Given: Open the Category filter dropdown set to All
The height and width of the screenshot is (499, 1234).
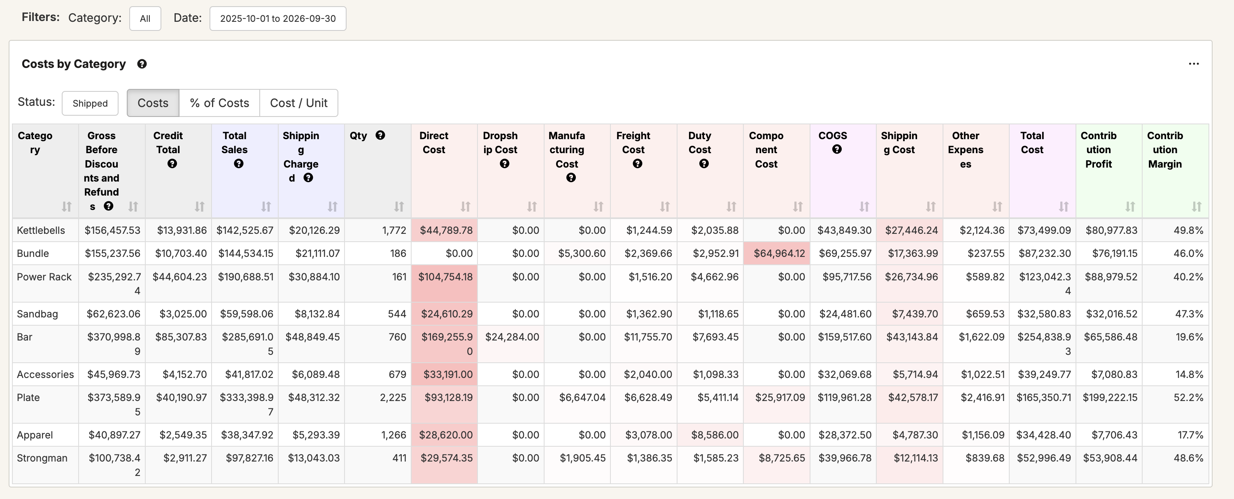Looking at the screenshot, I should (145, 19).
